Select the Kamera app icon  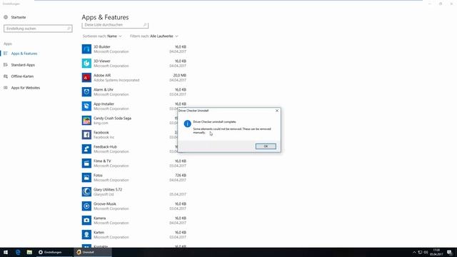tap(86, 221)
